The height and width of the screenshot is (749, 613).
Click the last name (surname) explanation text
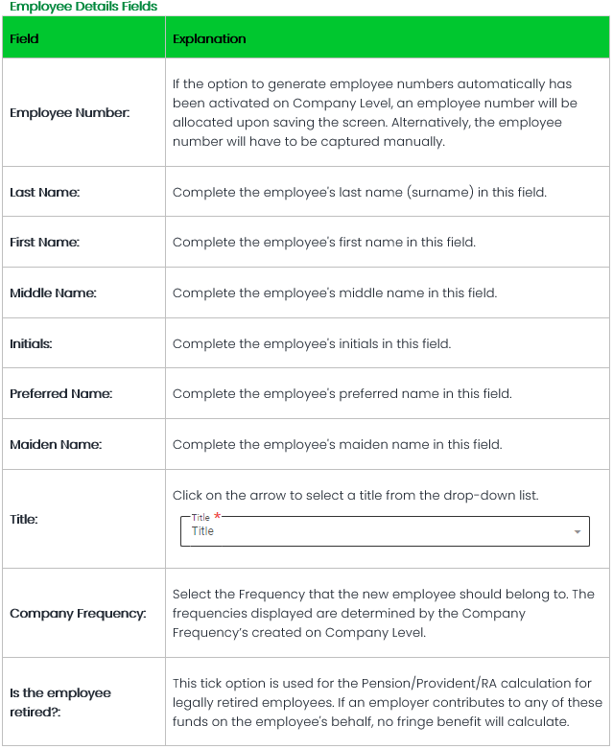click(x=359, y=193)
